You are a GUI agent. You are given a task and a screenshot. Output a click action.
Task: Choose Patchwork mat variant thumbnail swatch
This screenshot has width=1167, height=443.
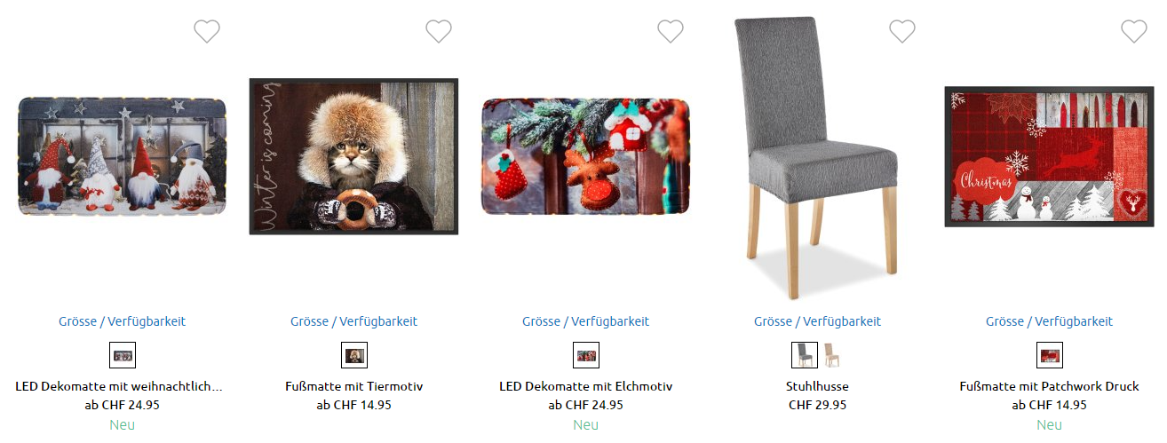(x=1050, y=355)
